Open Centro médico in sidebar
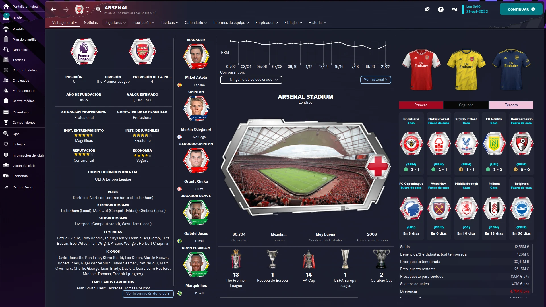The width and height of the screenshot is (546, 307). pyautogui.click(x=23, y=101)
